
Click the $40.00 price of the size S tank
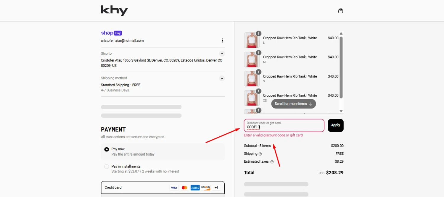(333, 76)
